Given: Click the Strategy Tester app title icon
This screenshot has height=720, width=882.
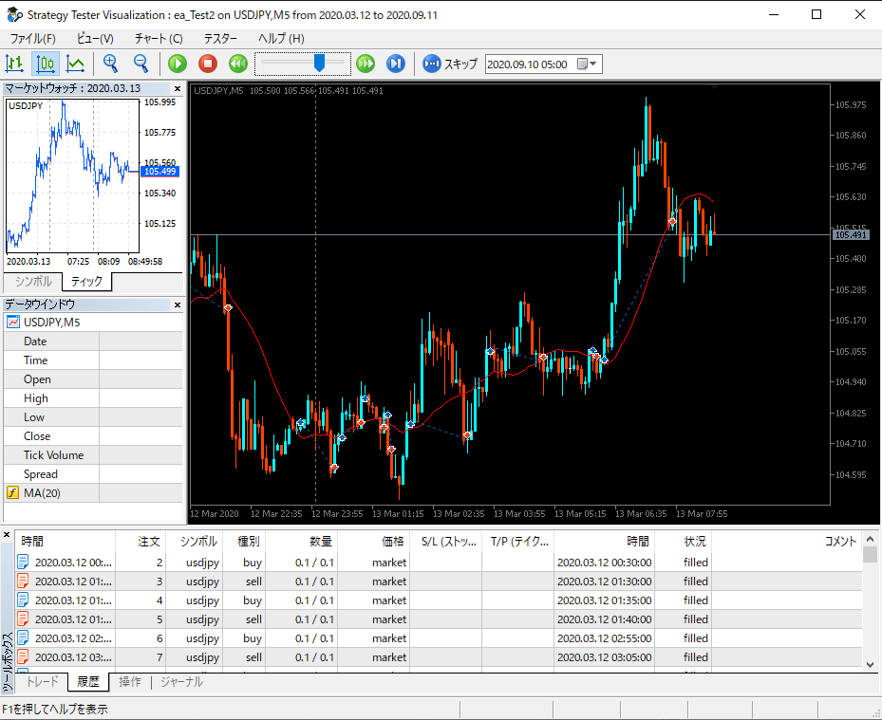Looking at the screenshot, I should (x=14, y=14).
